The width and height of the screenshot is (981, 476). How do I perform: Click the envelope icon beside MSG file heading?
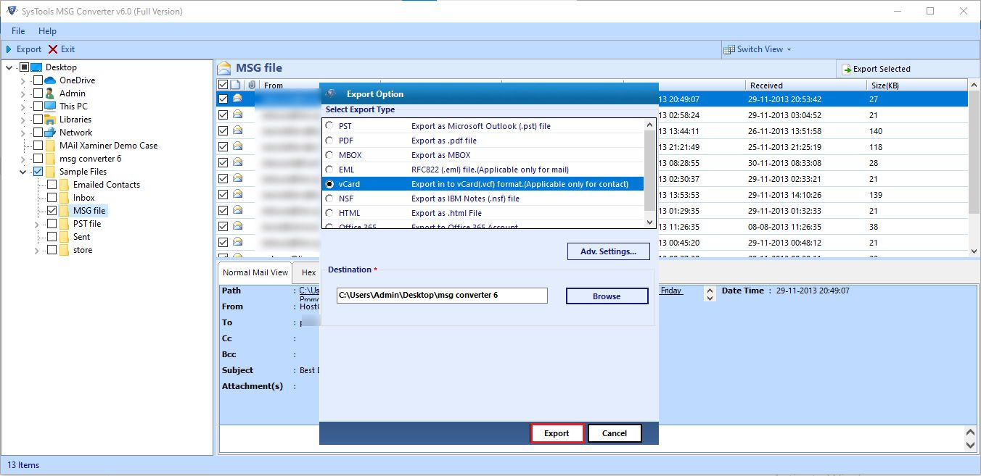click(224, 67)
